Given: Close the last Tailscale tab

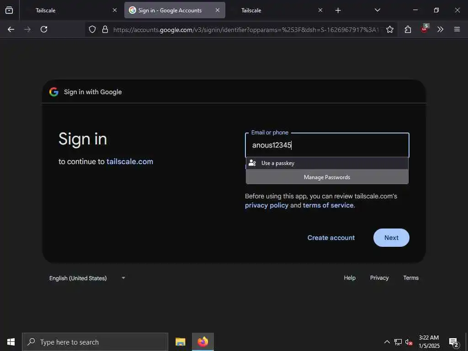Looking at the screenshot, I should [x=320, y=10].
